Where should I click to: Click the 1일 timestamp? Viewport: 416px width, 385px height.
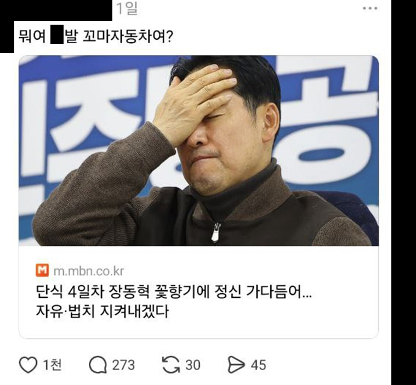coord(127,8)
